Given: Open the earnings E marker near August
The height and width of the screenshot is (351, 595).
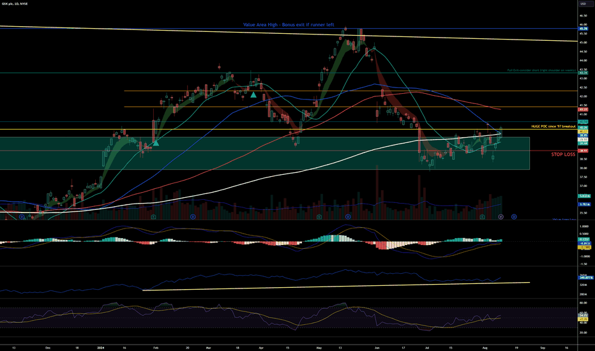Looking at the screenshot, I should point(482,217).
